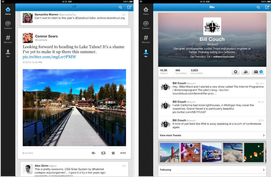Image resolution: width=271 pixels, height=177 pixels.
Task: Click Alex Girón avatar
Action: click(x=28, y=169)
